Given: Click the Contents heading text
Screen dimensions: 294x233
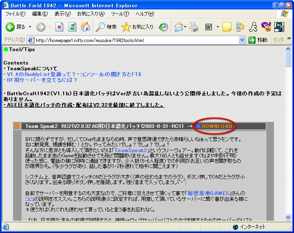Looking at the screenshot, I should [16, 63].
